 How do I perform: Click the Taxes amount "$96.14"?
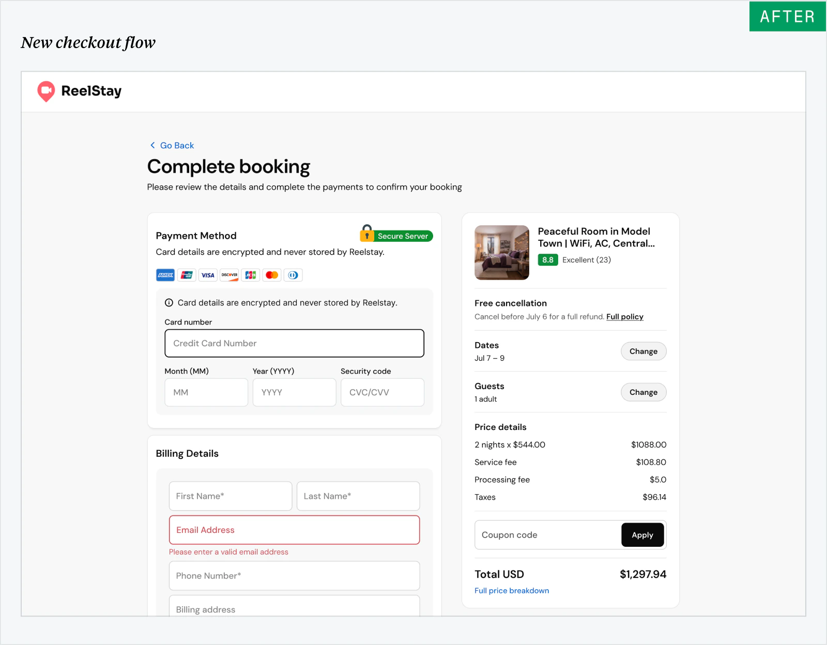pyautogui.click(x=654, y=497)
